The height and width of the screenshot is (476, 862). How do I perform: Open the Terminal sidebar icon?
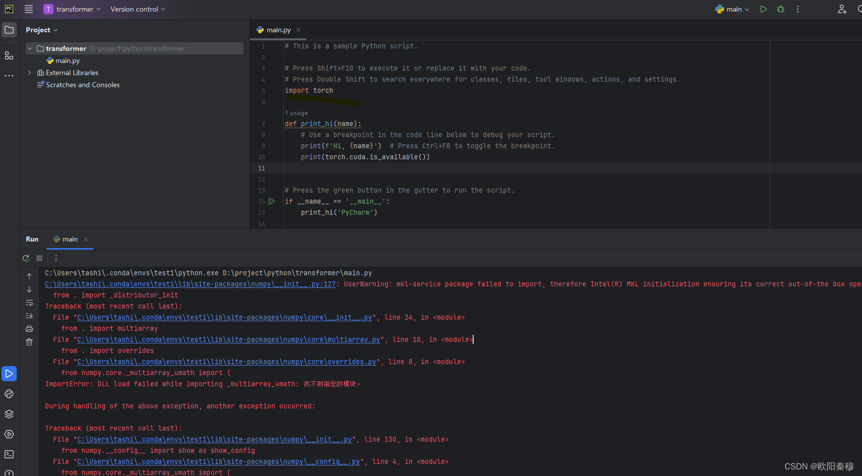coord(9,454)
